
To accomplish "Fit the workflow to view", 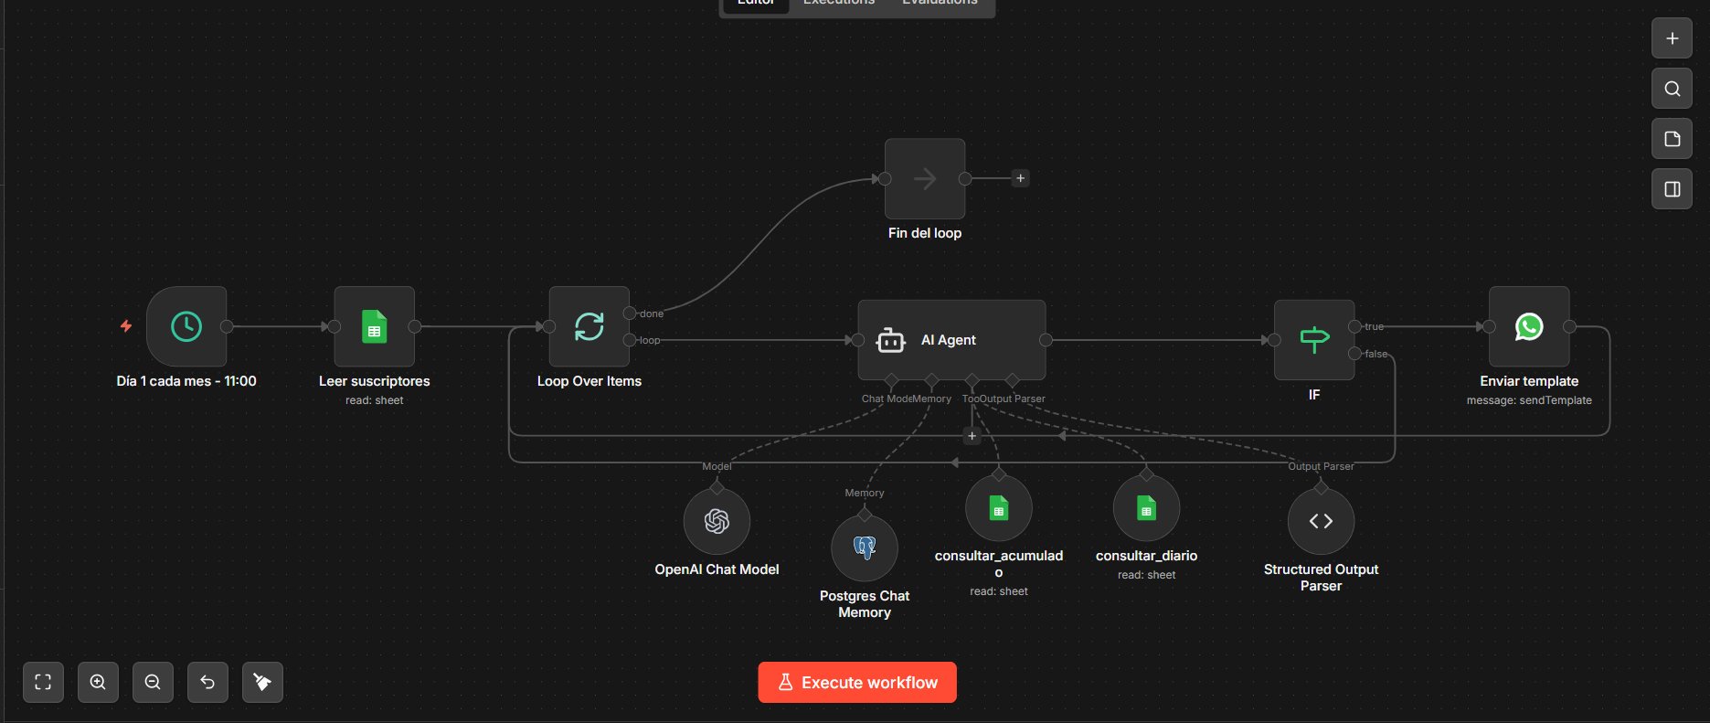I will point(43,682).
